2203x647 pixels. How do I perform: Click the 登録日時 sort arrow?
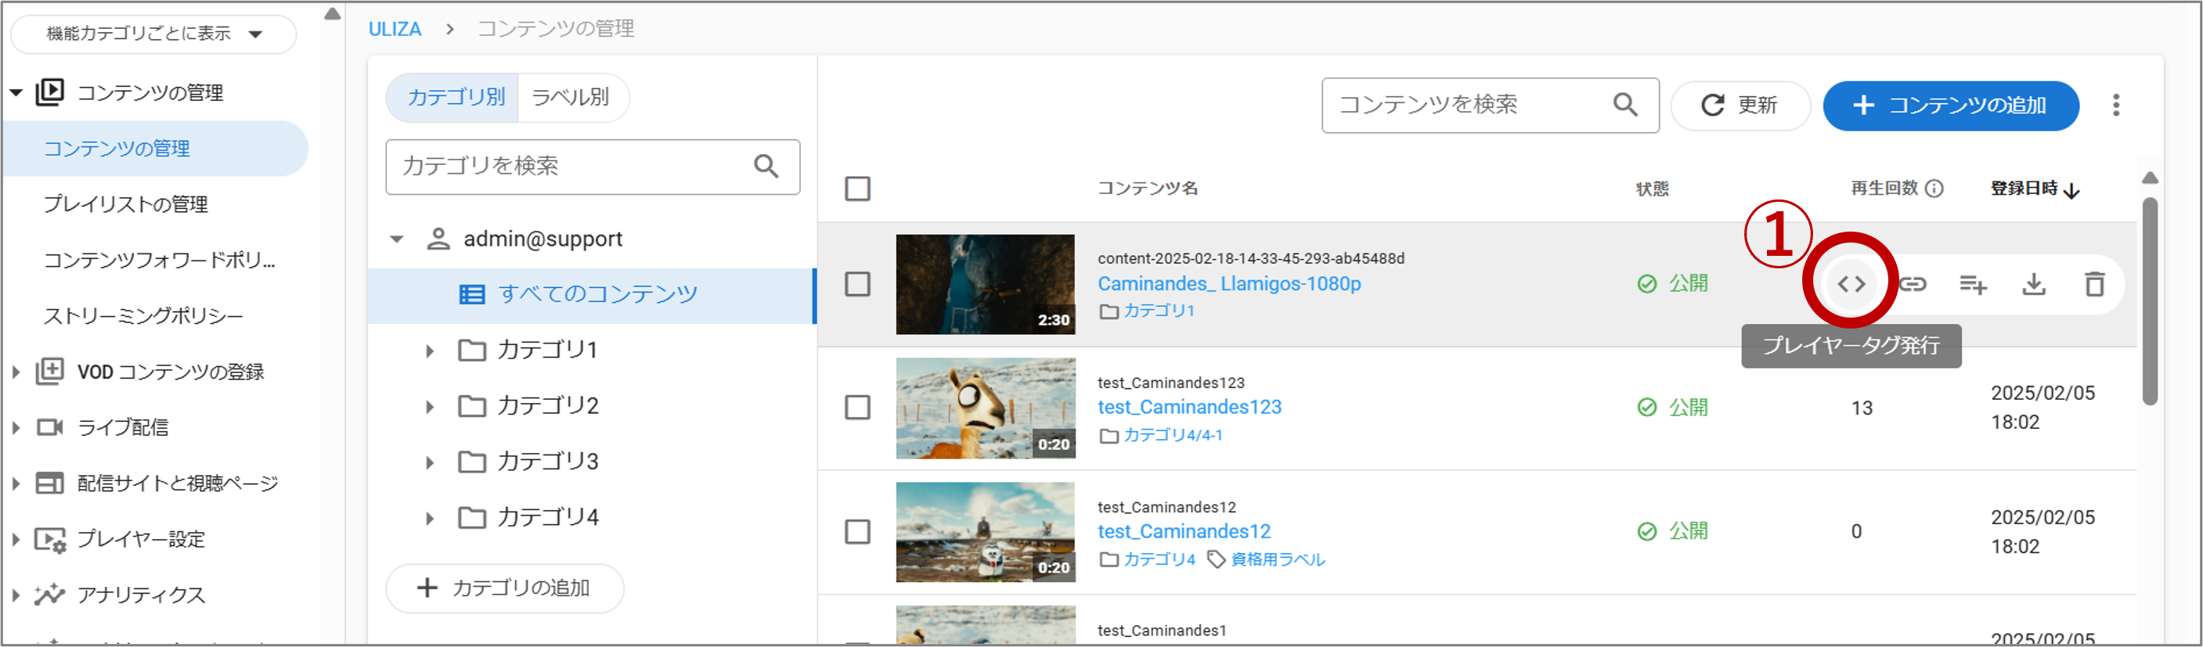tap(2071, 190)
